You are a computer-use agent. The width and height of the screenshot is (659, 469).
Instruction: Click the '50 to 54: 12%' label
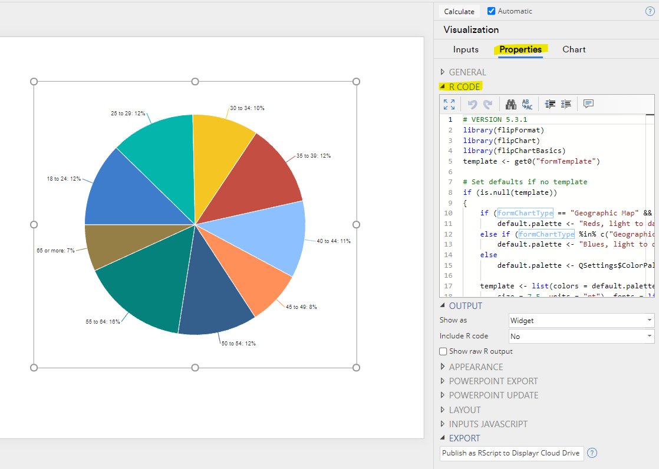238,344
